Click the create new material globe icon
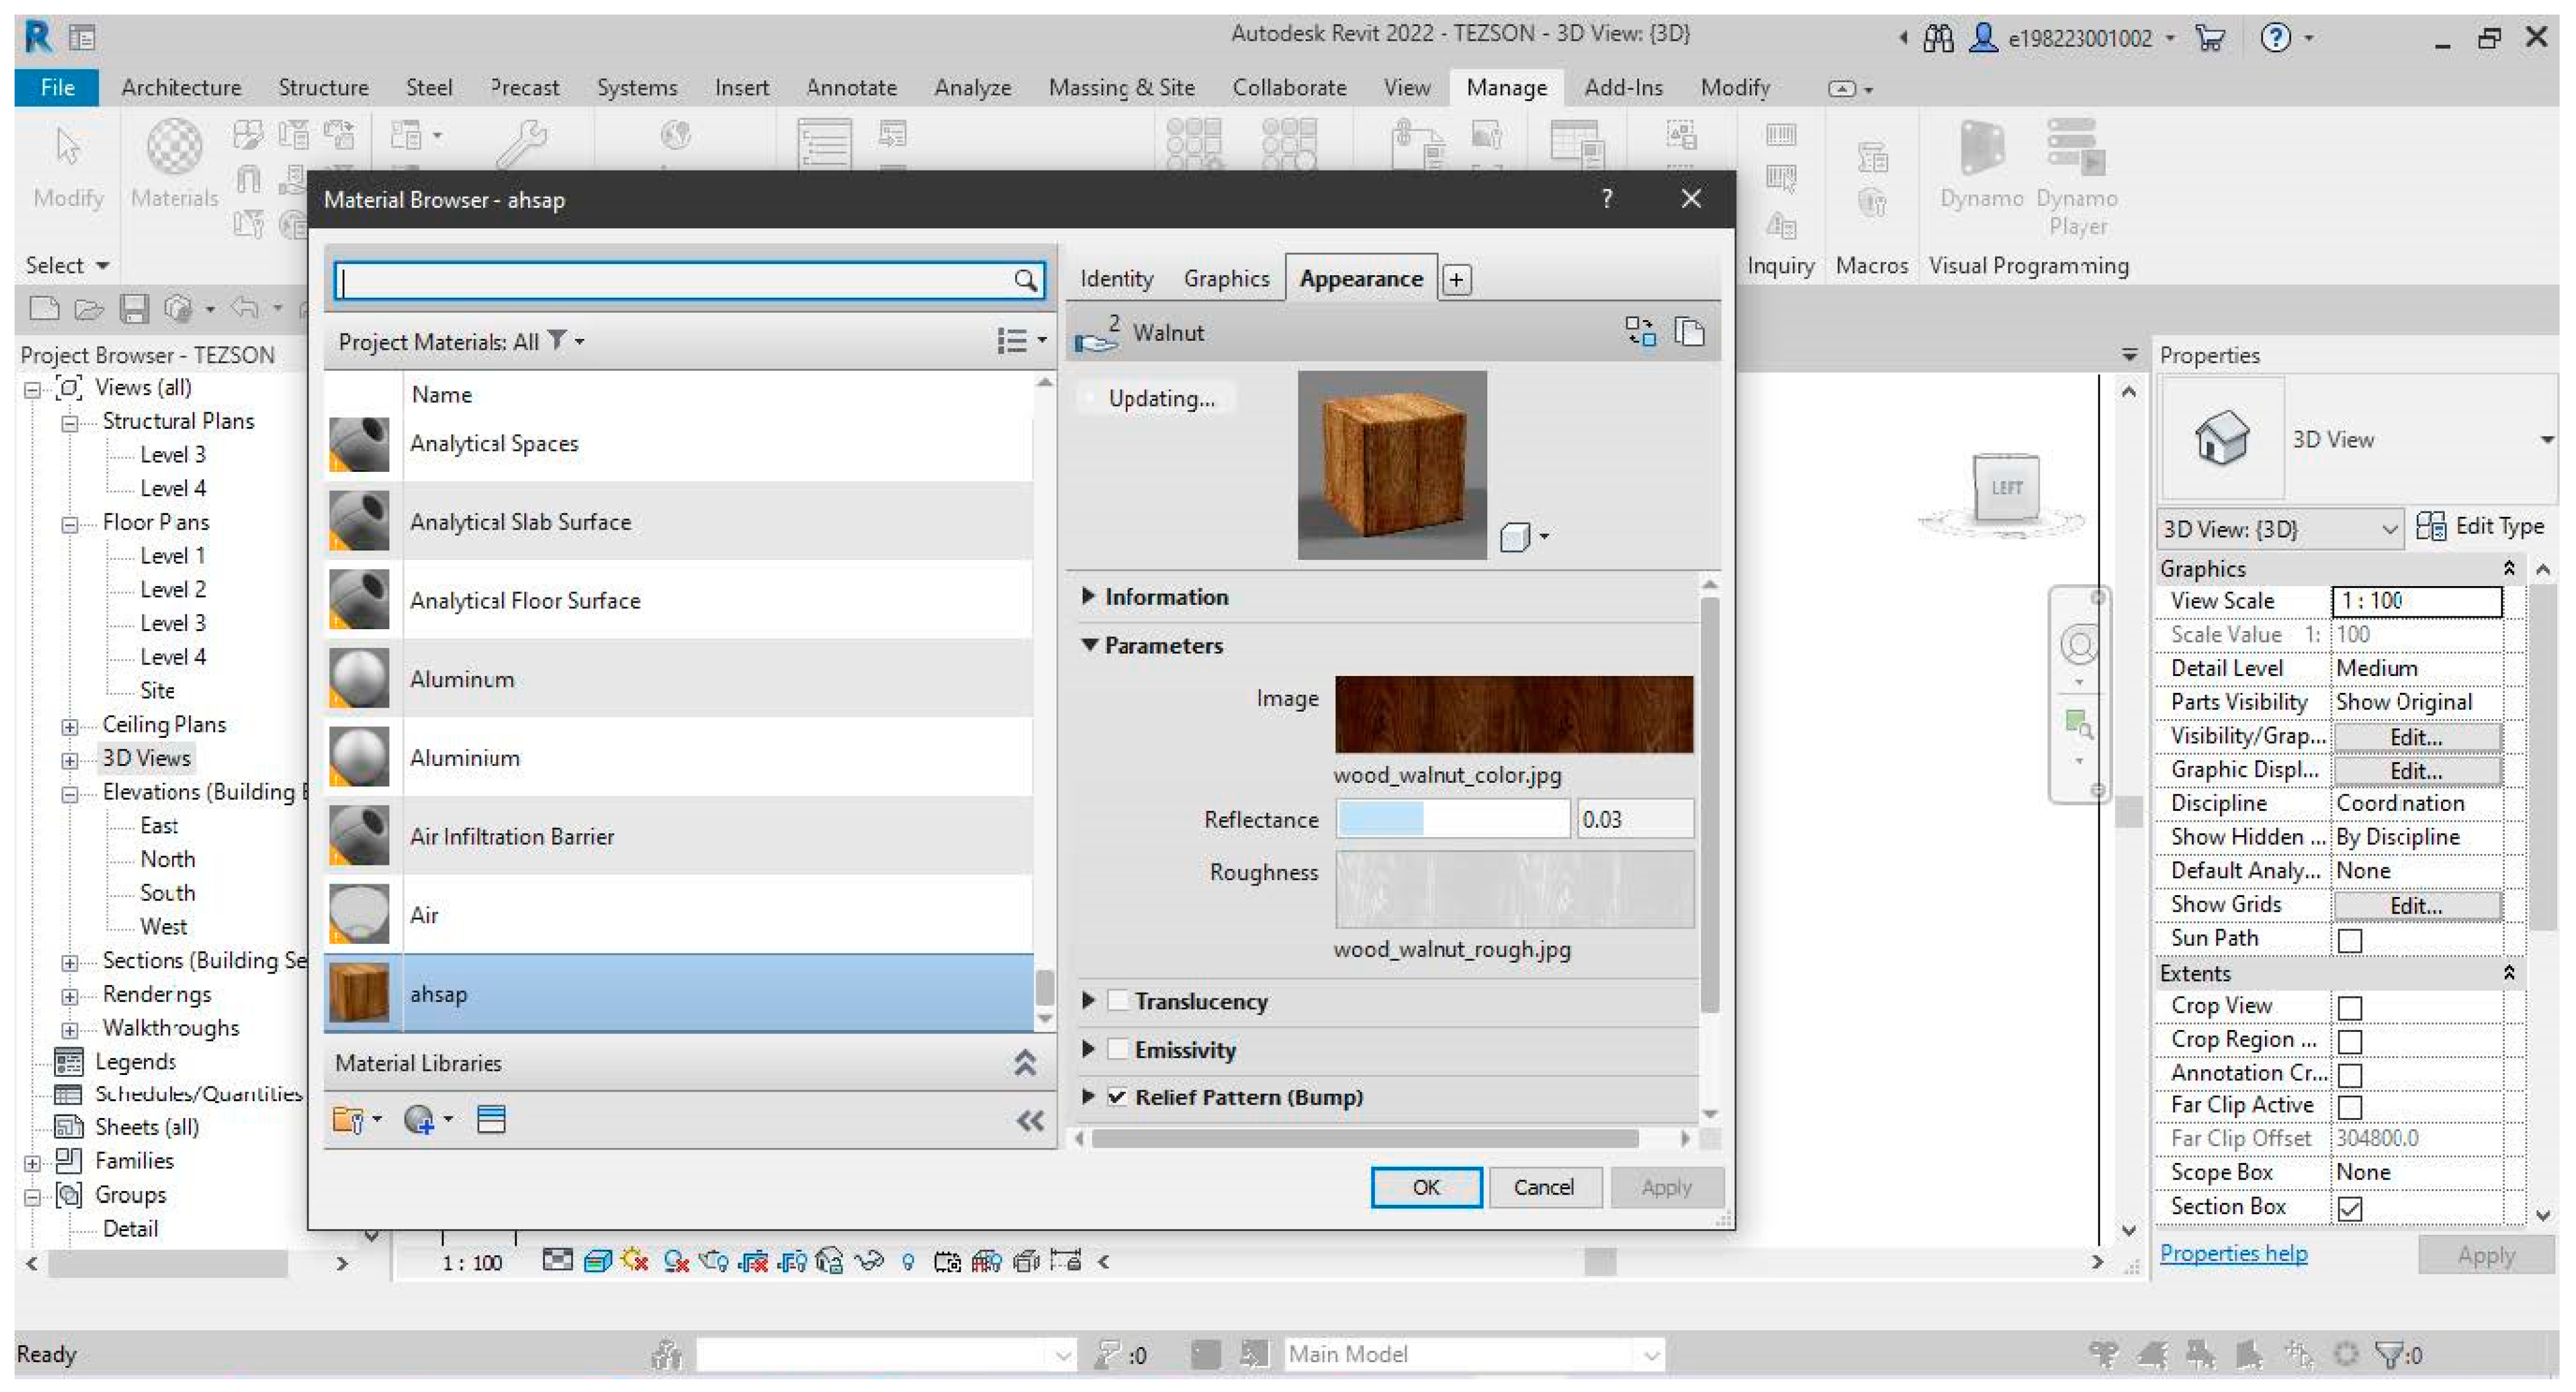Image resolution: width=2576 pixels, height=1392 pixels. (419, 1120)
